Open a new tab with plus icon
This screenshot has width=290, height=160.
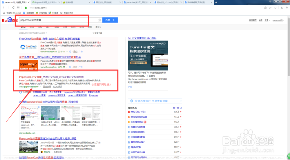point(216,2)
